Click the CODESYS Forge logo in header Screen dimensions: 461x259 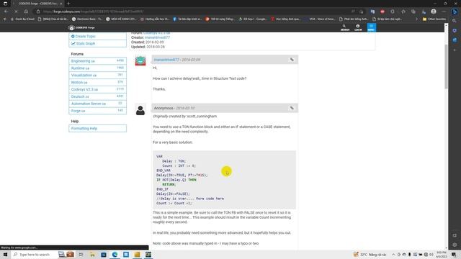81,27
